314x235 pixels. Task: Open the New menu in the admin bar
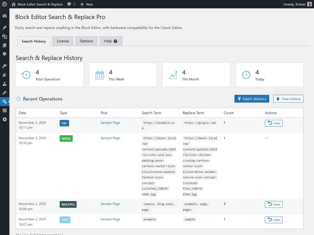pos(86,4)
